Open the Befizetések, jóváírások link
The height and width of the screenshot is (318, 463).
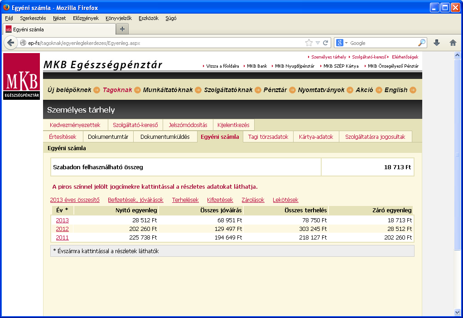tap(135, 200)
